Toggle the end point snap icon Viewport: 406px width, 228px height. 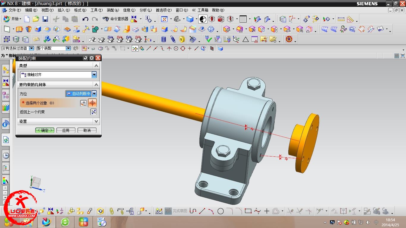(x=149, y=48)
